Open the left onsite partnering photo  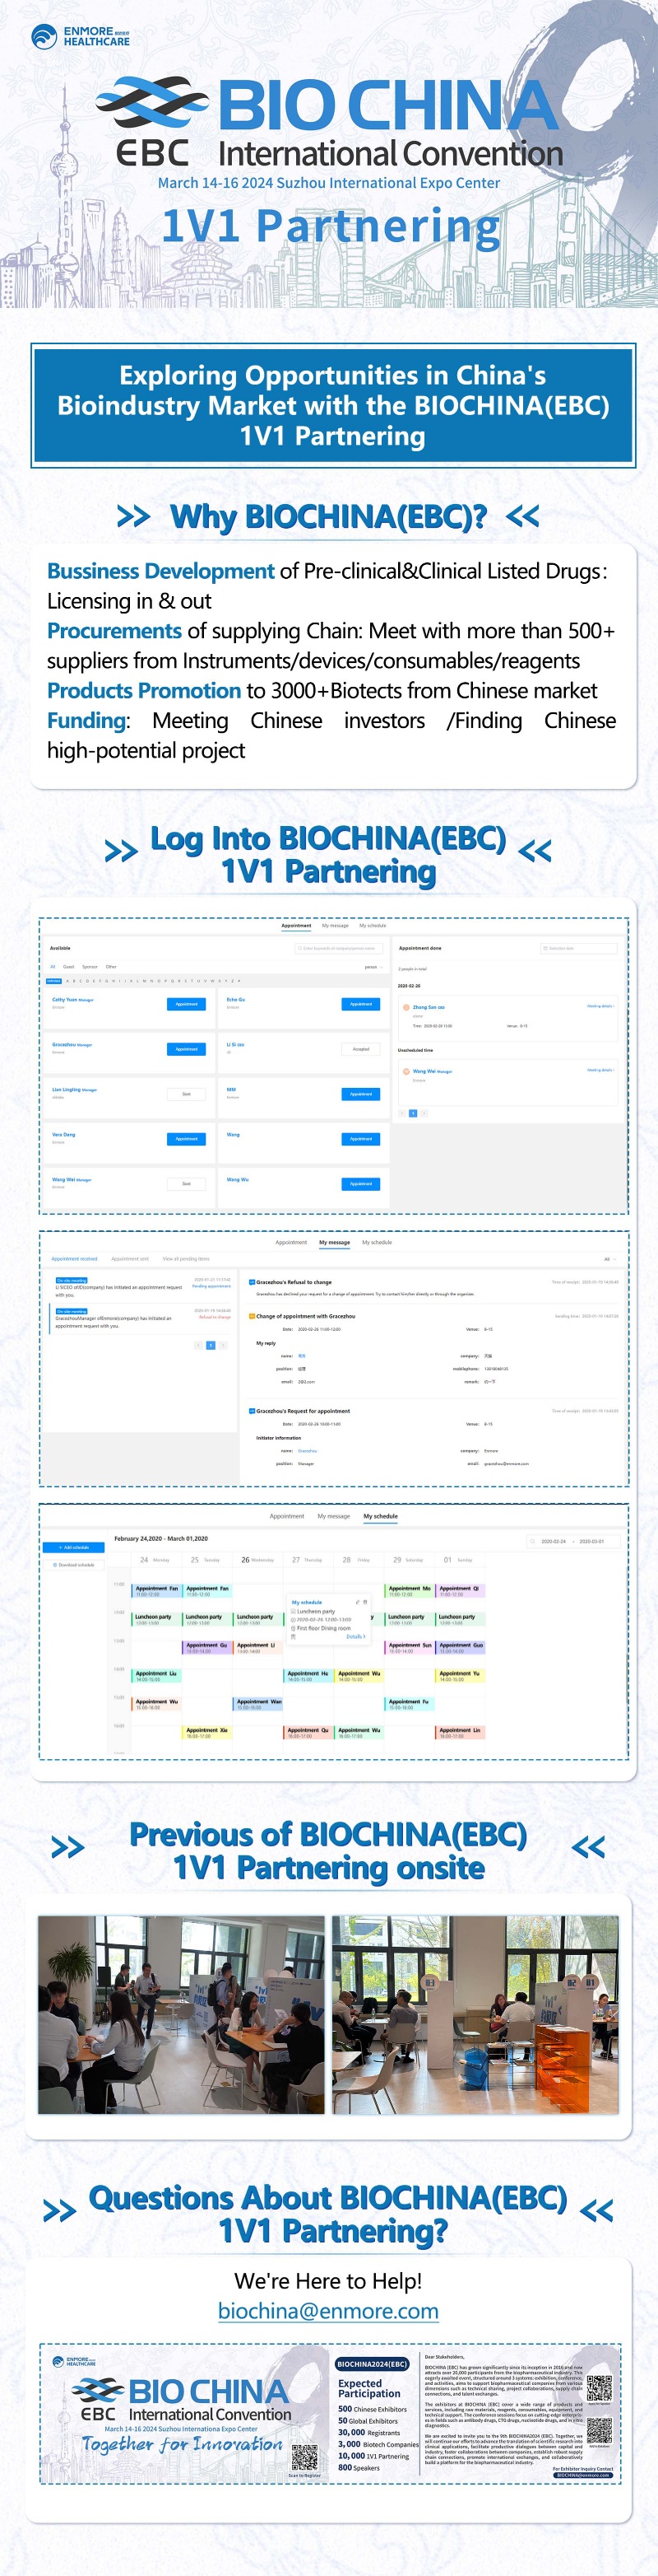[182, 2015]
